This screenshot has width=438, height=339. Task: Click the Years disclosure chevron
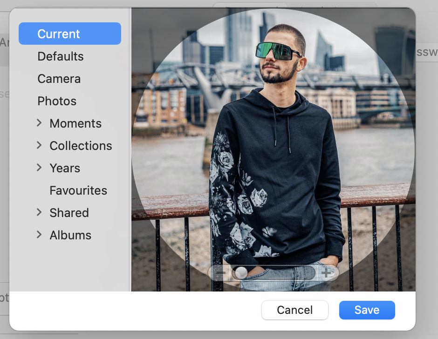40,168
